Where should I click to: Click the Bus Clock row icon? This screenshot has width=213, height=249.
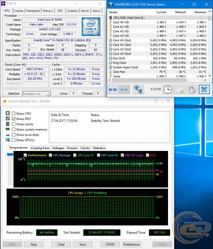(110, 58)
